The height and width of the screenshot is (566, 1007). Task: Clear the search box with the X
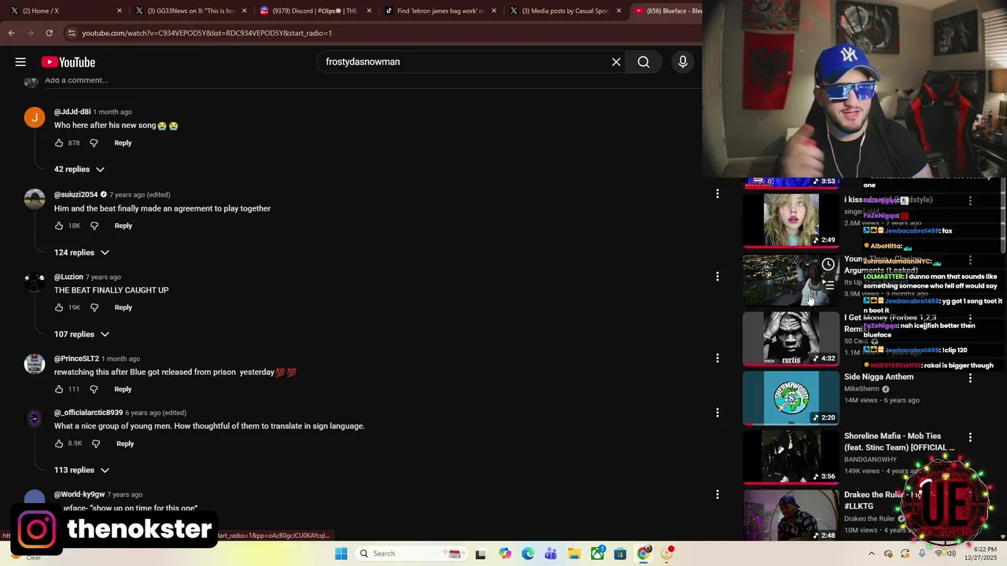point(616,62)
